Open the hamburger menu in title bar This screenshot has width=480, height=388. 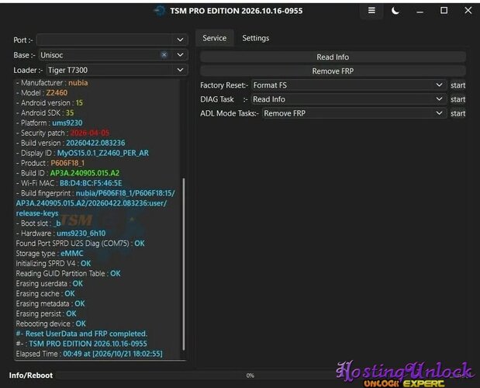coord(371,11)
